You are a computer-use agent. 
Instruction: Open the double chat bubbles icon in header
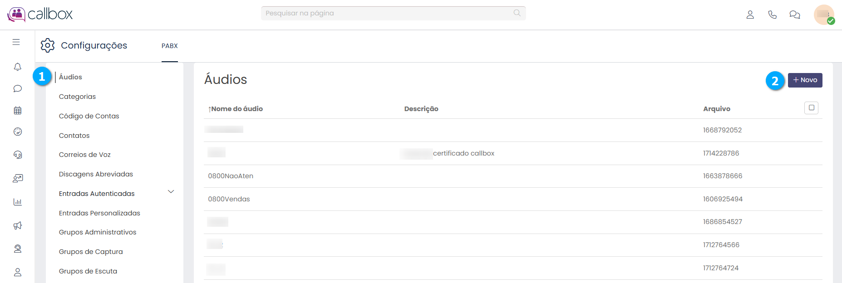click(x=794, y=15)
